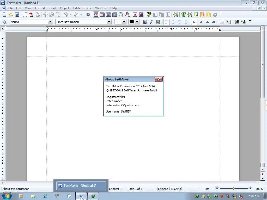Expand more formatting toolbar buttons chevron
Screen dimensions: 267x200
(250, 21)
